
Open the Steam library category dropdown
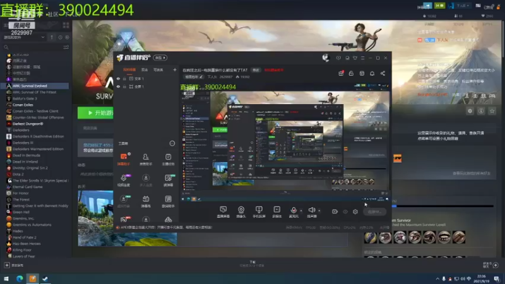(x=24, y=37)
